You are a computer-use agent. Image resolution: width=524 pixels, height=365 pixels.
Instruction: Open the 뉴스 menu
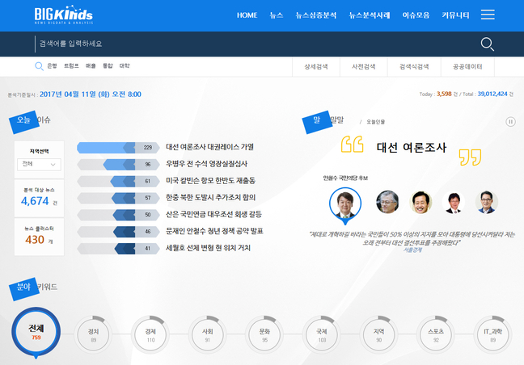coord(277,15)
